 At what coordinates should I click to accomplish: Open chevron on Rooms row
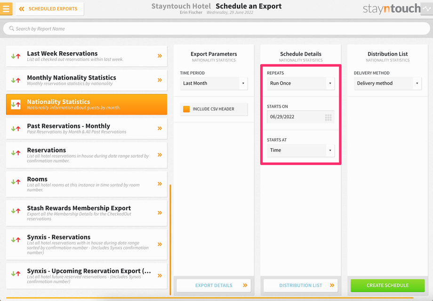pos(160,184)
